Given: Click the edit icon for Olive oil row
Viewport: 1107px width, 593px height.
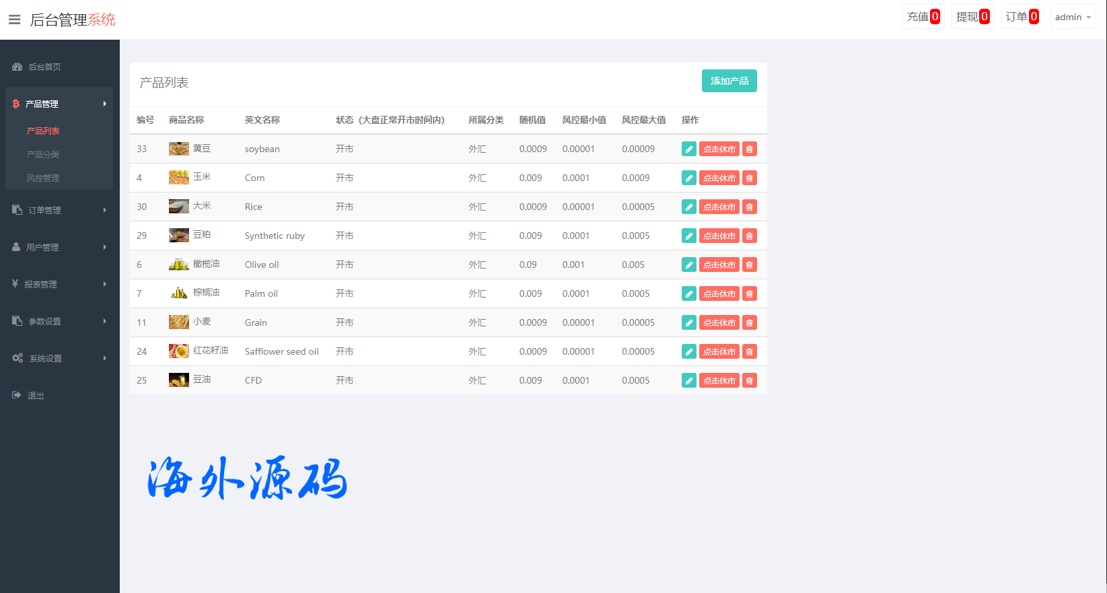Looking at the screenshot, I should pyautogui.click(x=688, y=265).
